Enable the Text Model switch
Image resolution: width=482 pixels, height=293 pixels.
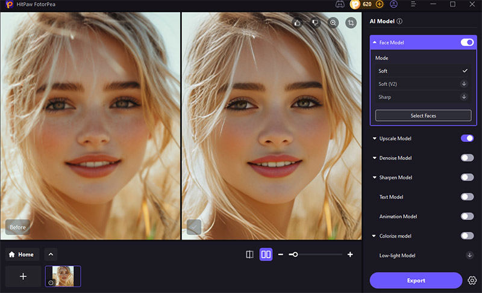tap(467, 197)
